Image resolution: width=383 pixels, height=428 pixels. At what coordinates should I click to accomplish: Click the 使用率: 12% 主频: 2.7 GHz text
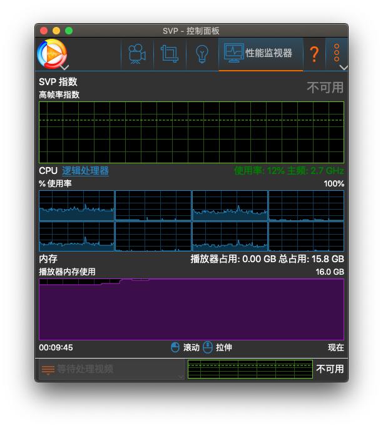point(289,171)
